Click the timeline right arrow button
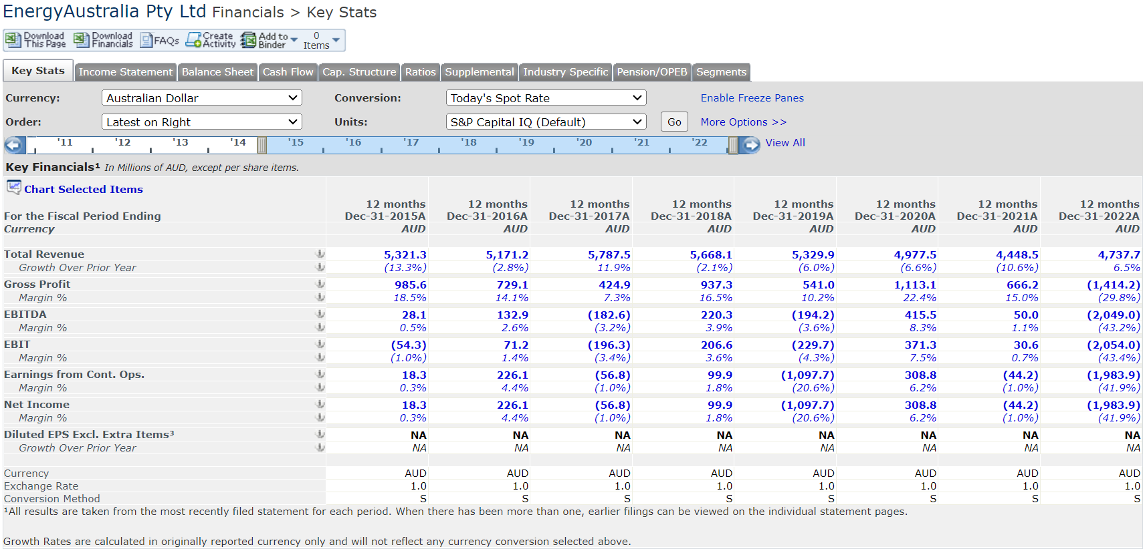The image size is (1145, 551). click(750, 145)
